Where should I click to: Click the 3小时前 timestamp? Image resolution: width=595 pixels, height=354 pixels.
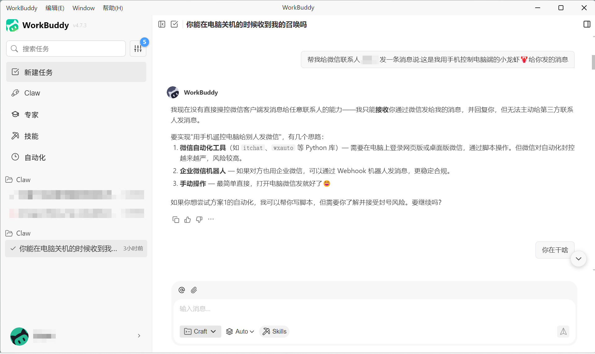click(133, 249)
